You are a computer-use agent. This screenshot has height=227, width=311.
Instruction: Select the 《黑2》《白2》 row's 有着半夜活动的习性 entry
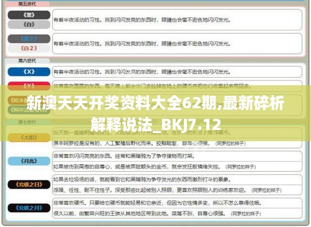177,44
